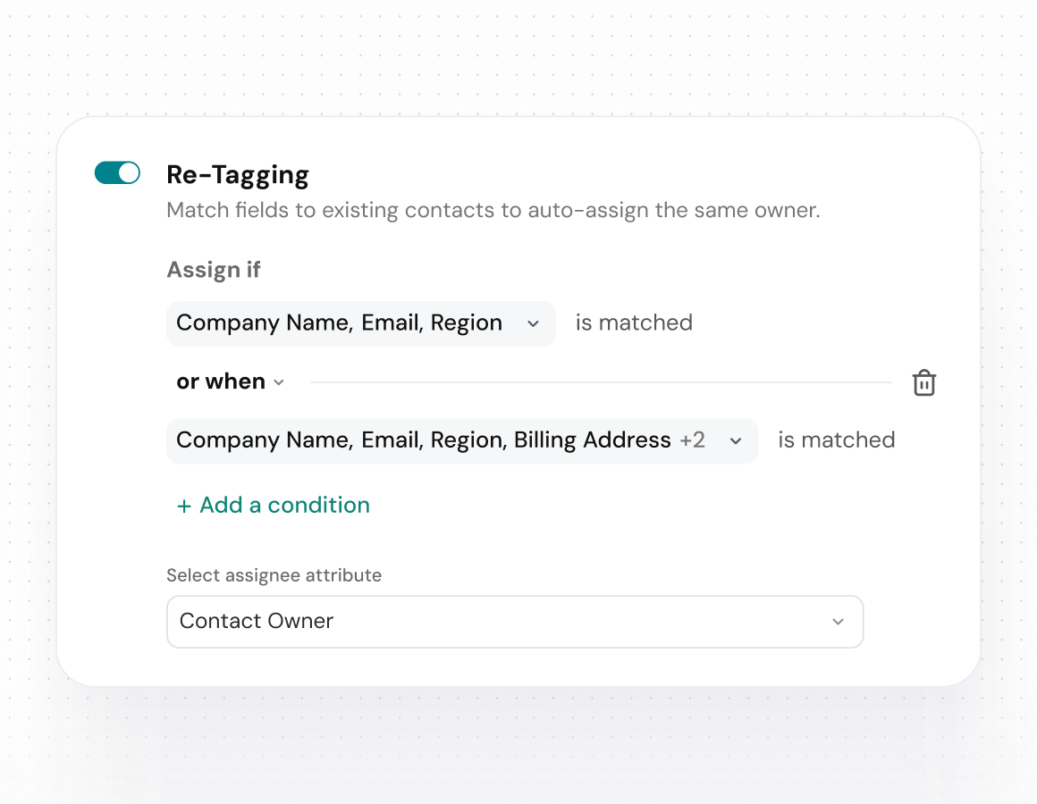Click 'is matched' after first condition

pyautogui.click(x=634, y=322)
